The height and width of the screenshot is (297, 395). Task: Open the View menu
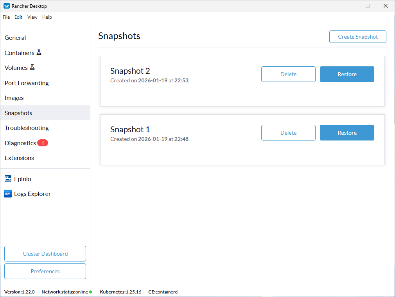click(32, 17)
